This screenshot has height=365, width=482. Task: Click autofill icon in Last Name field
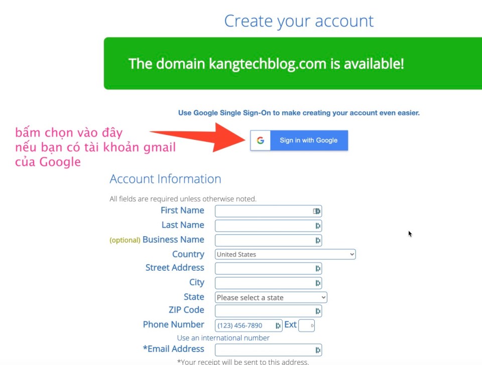(x=318, y=226)
